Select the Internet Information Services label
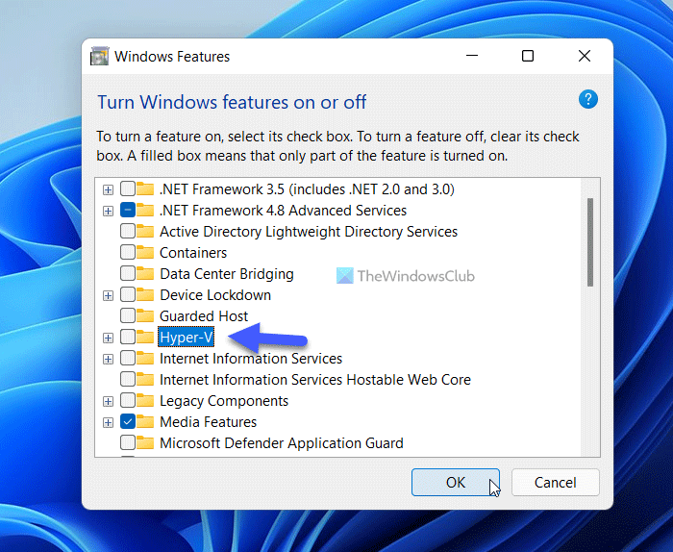 pos(251,359)
